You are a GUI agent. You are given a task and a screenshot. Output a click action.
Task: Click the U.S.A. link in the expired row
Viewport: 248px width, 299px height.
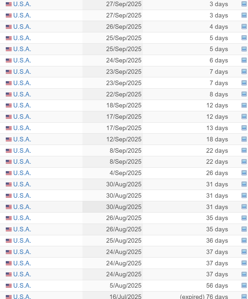(x=22, y=296)
